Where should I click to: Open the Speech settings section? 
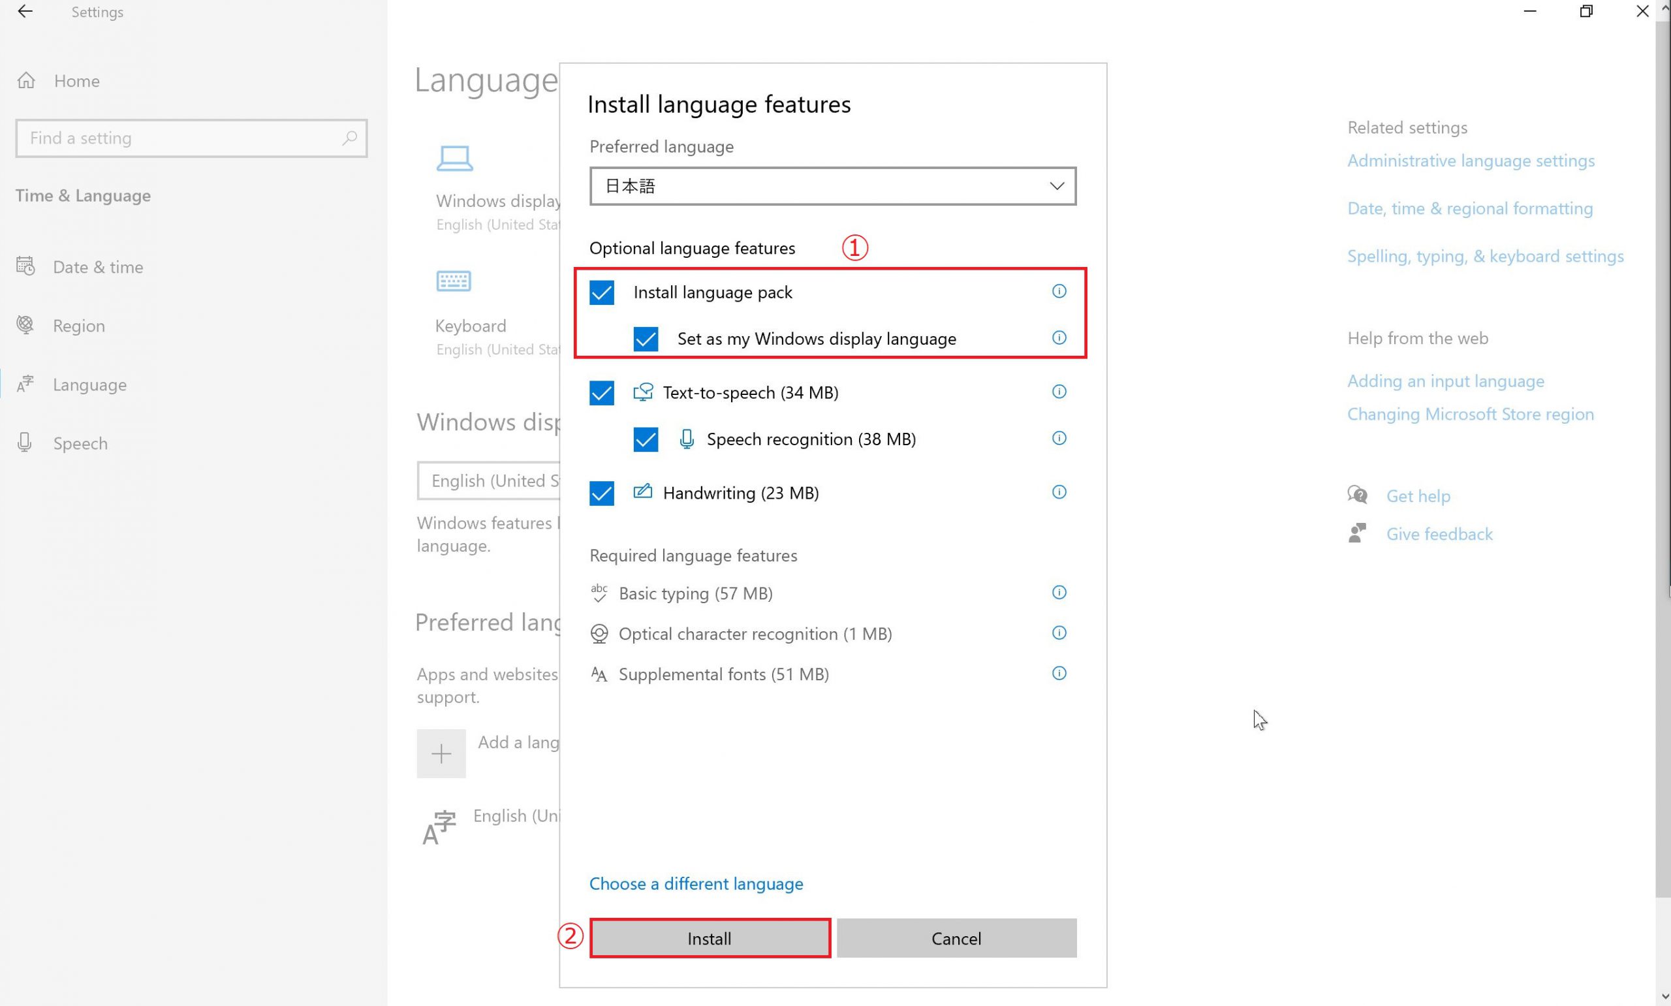coord(80,443)
